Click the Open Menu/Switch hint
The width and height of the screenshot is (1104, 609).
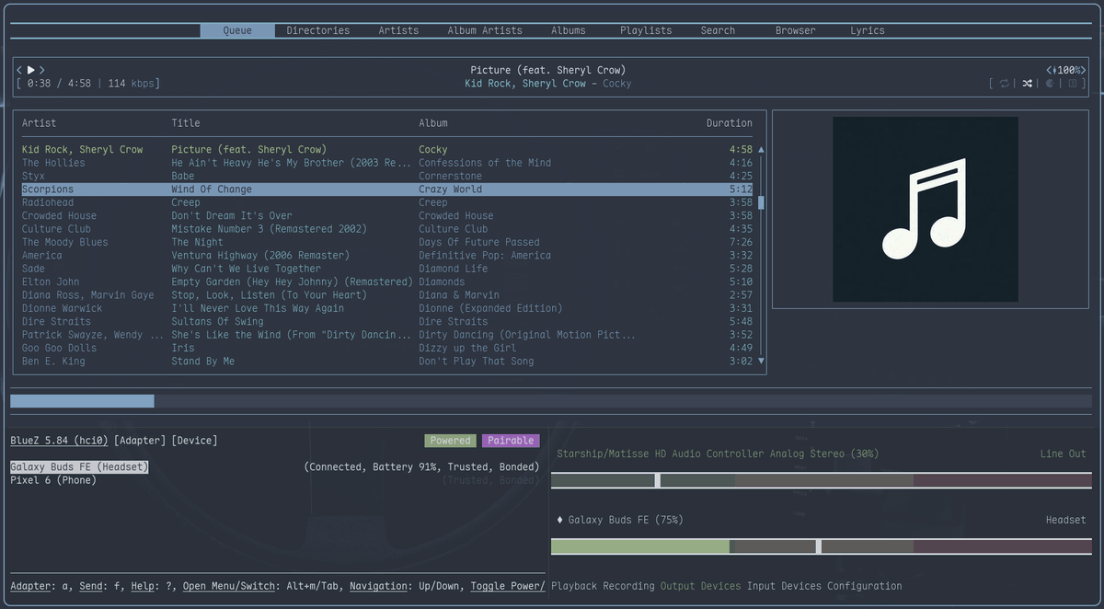[263, 586]
